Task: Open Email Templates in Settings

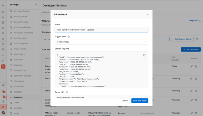Action: tap(21, 43)
